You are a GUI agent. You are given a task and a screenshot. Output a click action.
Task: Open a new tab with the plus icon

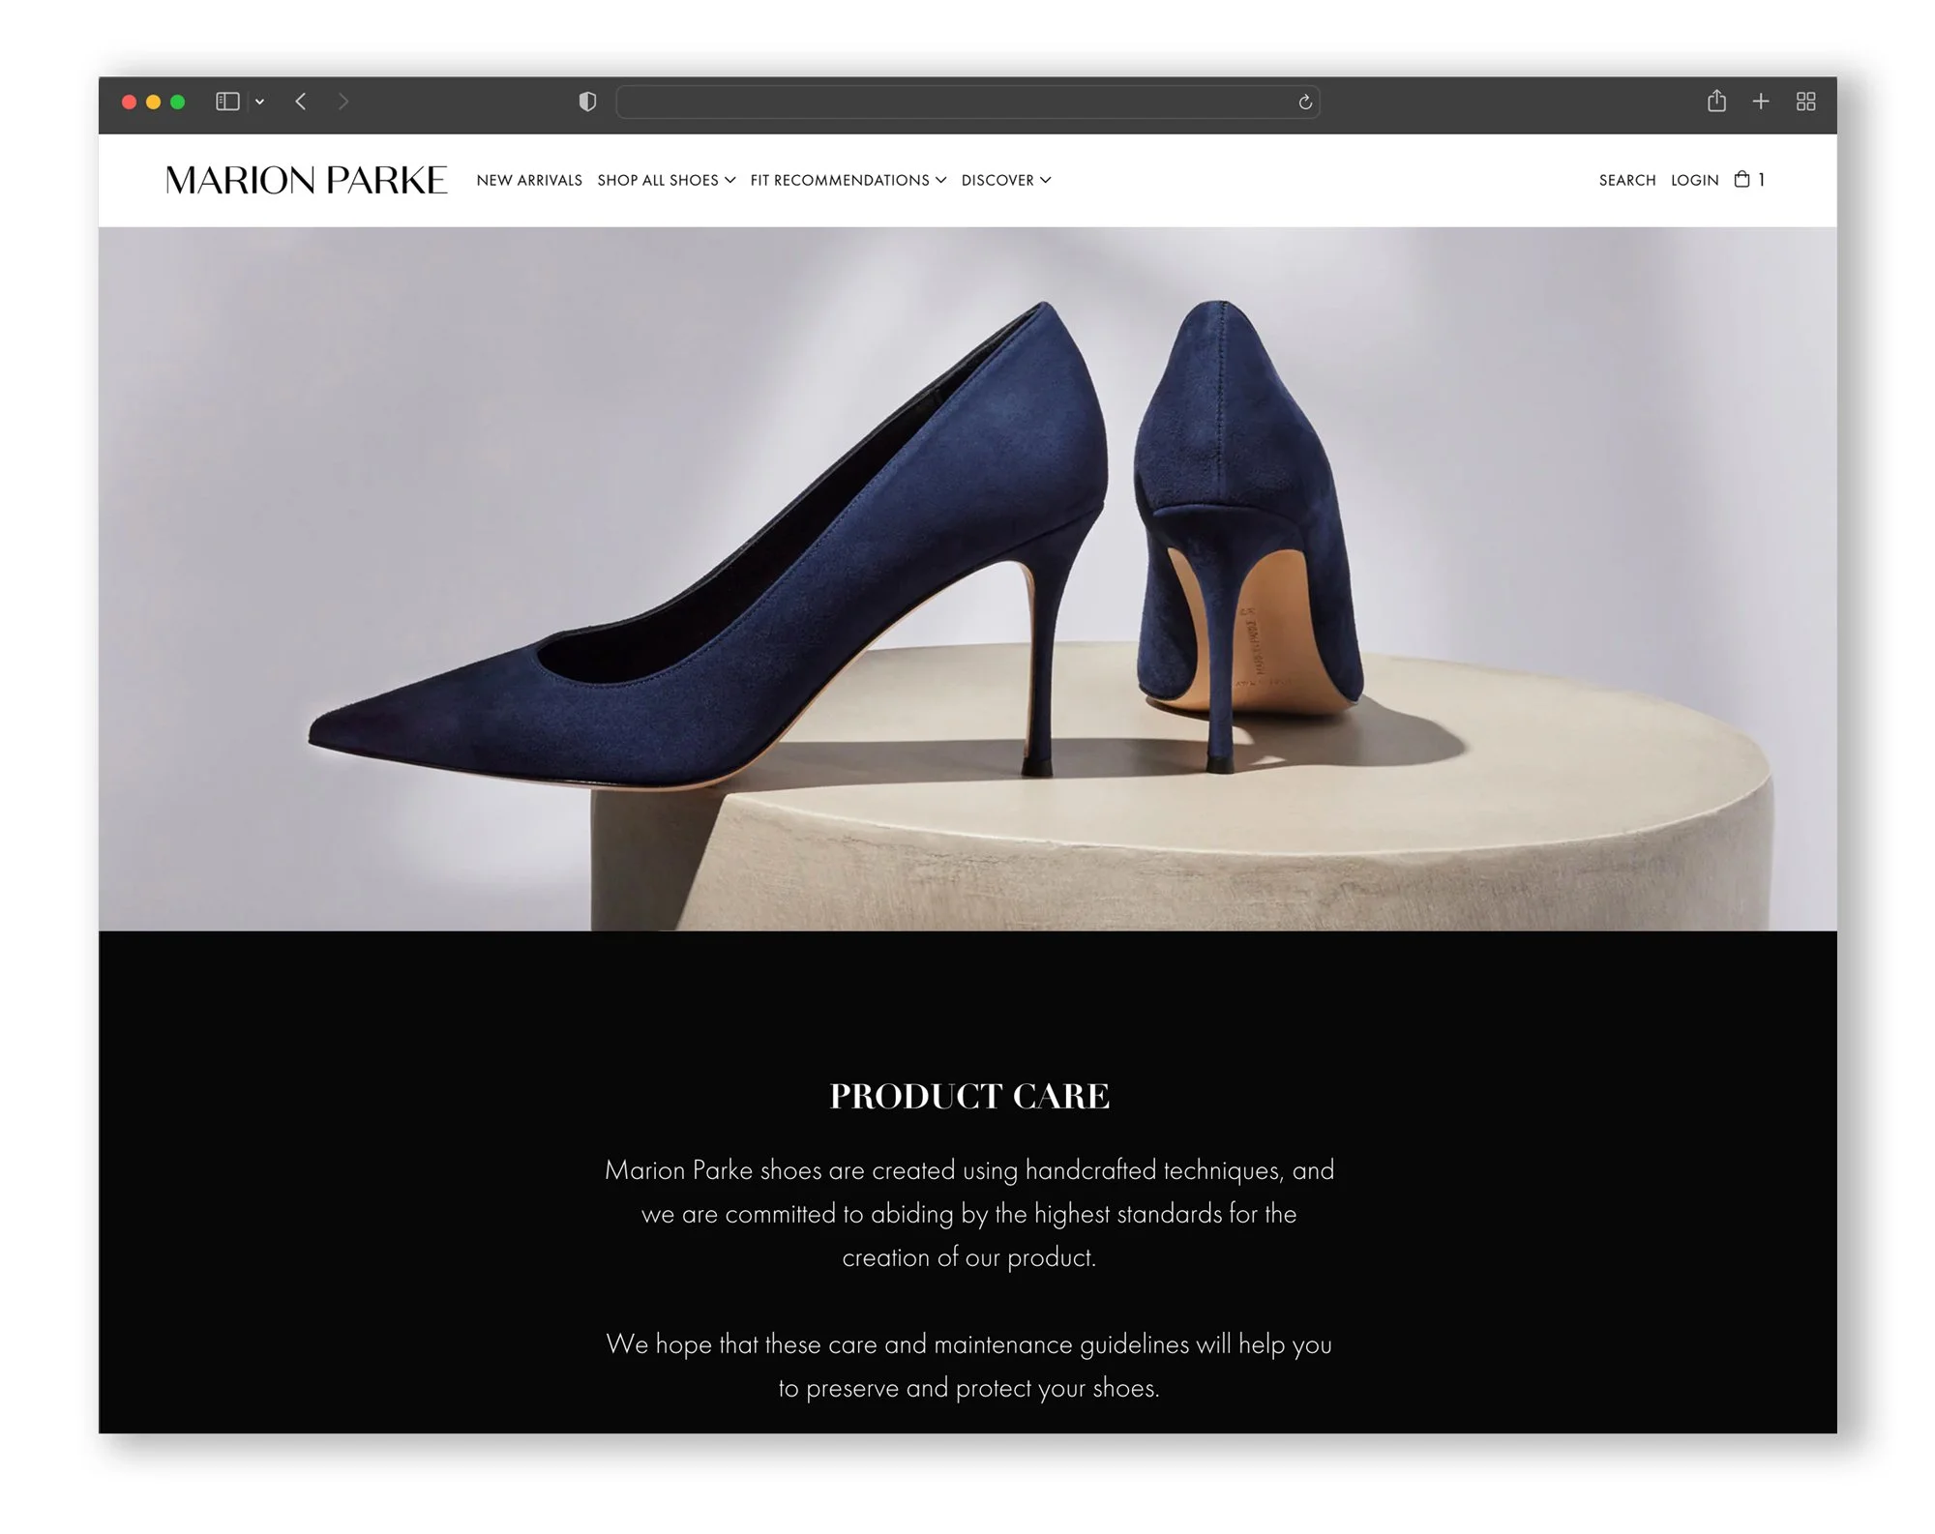pos(1761,102)
